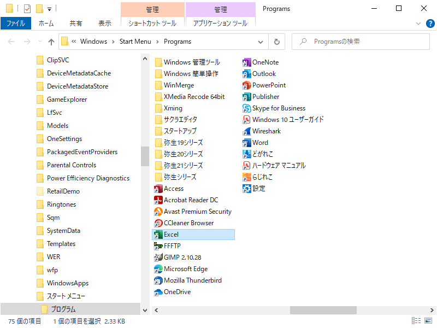The width and height of the screenshot is (437, 328).
Task: Select the PowerPoint shortcut icon
Action: coord(247,85)
